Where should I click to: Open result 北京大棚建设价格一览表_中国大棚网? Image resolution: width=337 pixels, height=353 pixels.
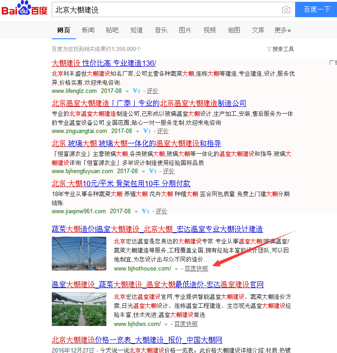[x=137, y=340]
